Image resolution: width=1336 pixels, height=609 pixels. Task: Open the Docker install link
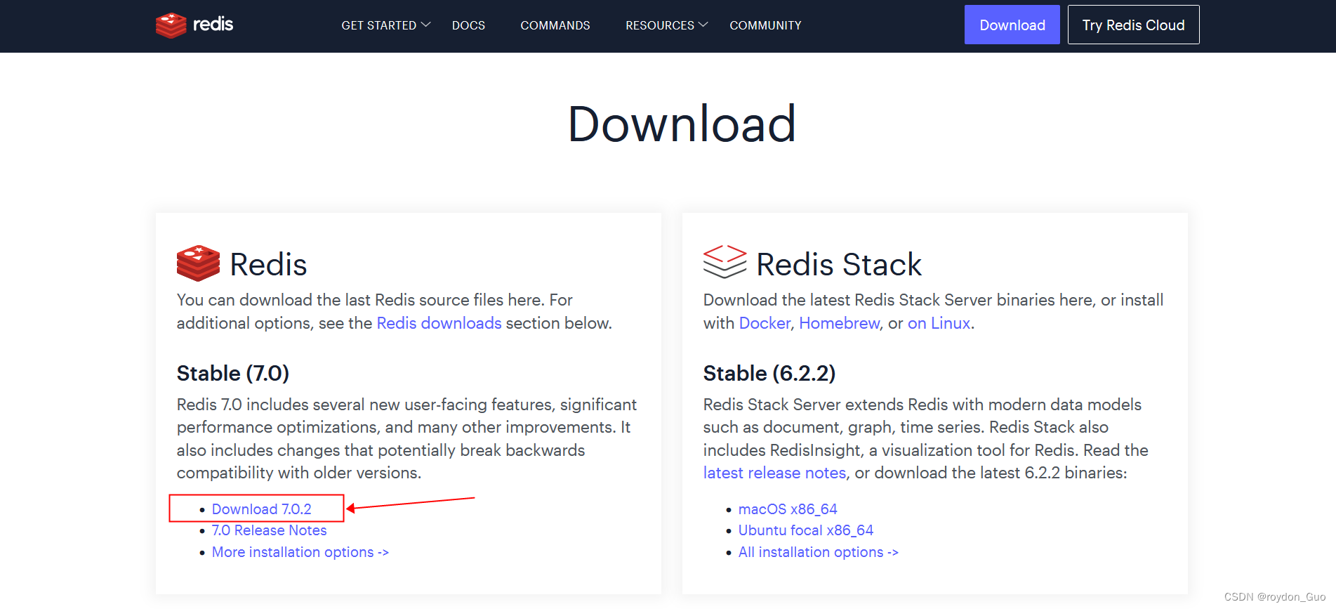(765, 323)
